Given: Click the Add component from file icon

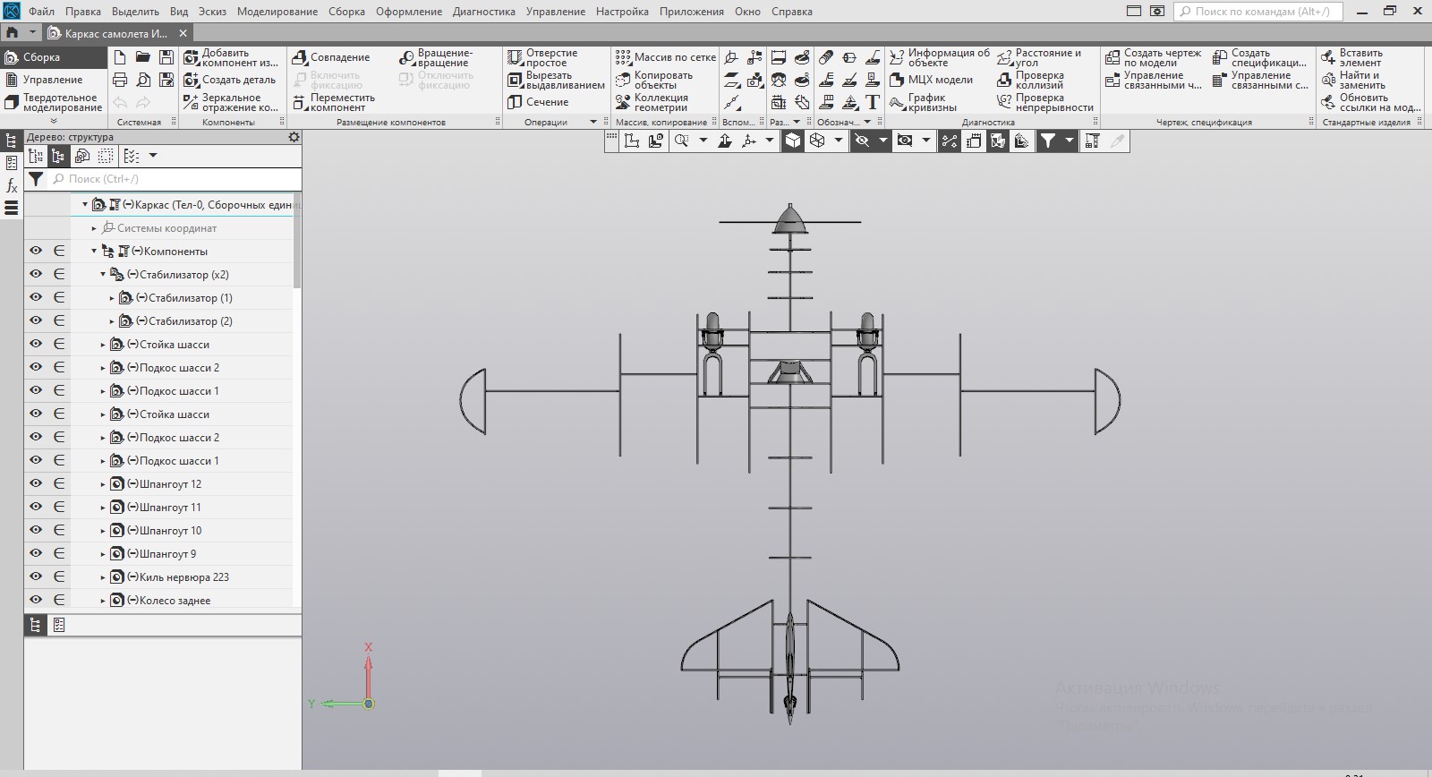Looking at the screenshot, I should pos(191,58).
